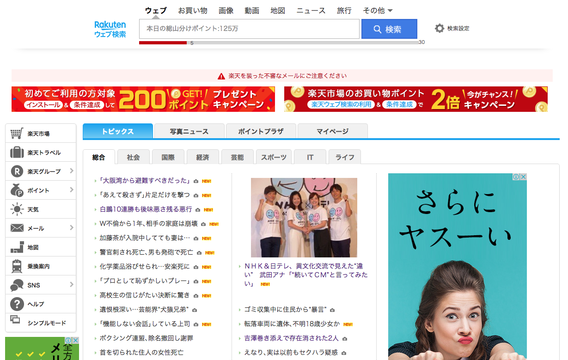Expand the ポイント submenu arrow
Viewport: 568px width, 360px height.
(x=72, y=190)
